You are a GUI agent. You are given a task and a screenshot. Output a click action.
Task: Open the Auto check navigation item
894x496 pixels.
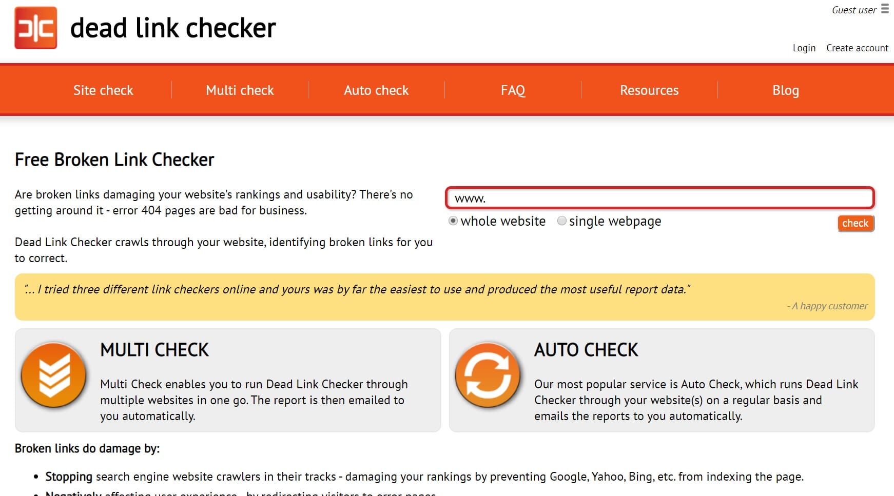click(x=376, y=90)
